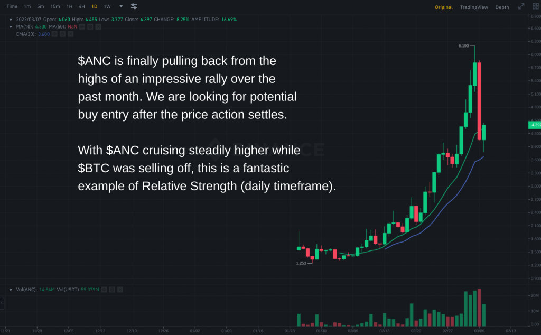Open settings gear for MA indicator
541x335 pixels.
coord(90,26)
